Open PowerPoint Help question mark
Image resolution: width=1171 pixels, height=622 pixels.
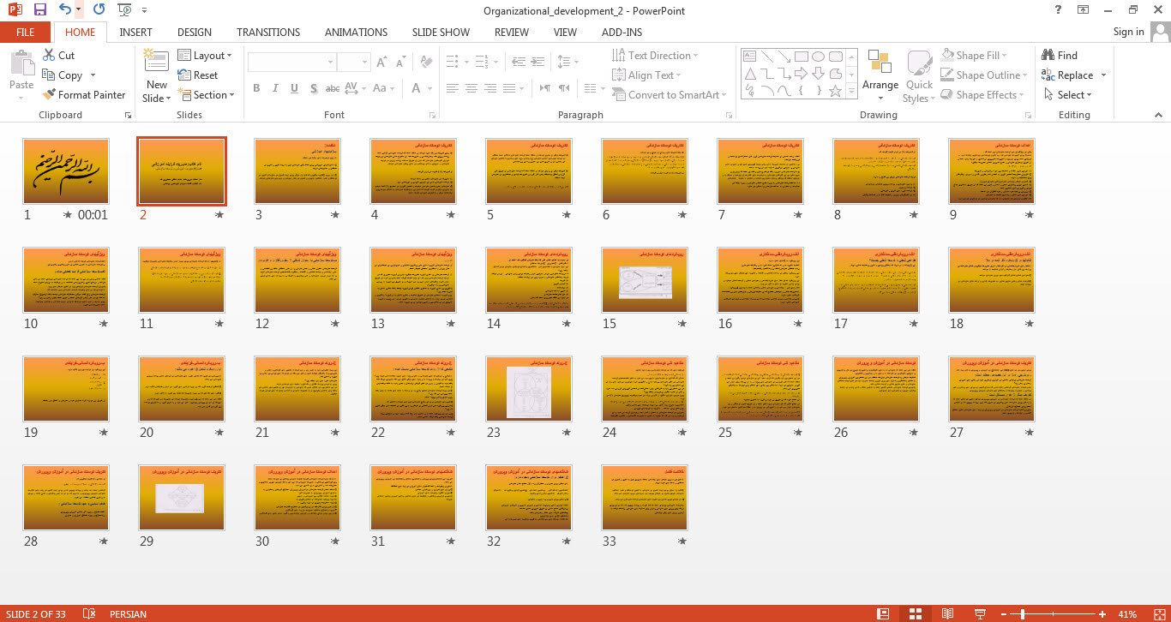(1058, 9)
